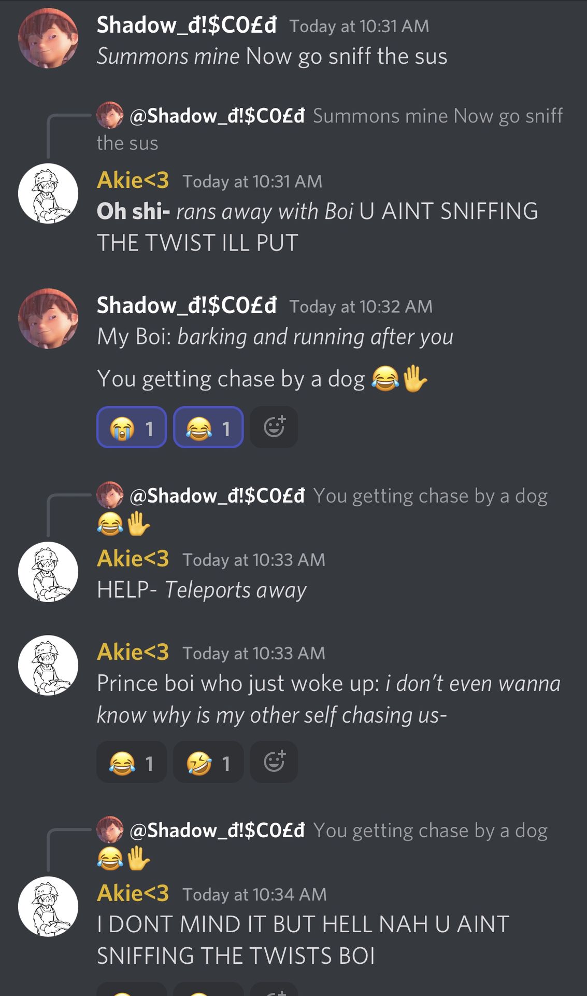
Task: Add a reaction to the Prince boi message
Action: [274, 762]
